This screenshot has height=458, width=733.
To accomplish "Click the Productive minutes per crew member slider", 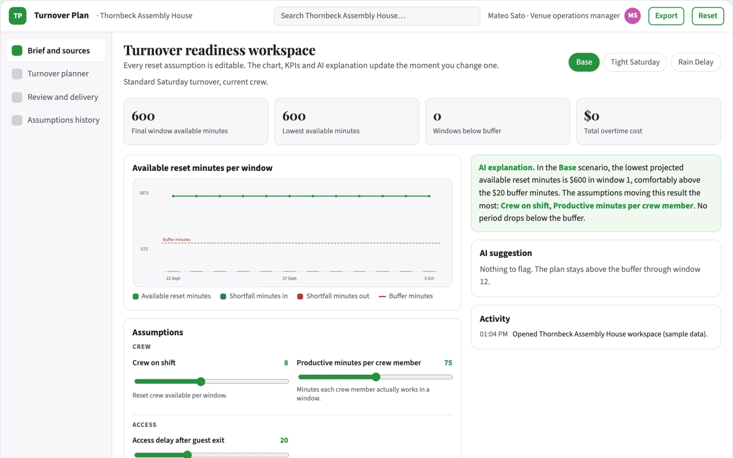I will click(375, 377).
